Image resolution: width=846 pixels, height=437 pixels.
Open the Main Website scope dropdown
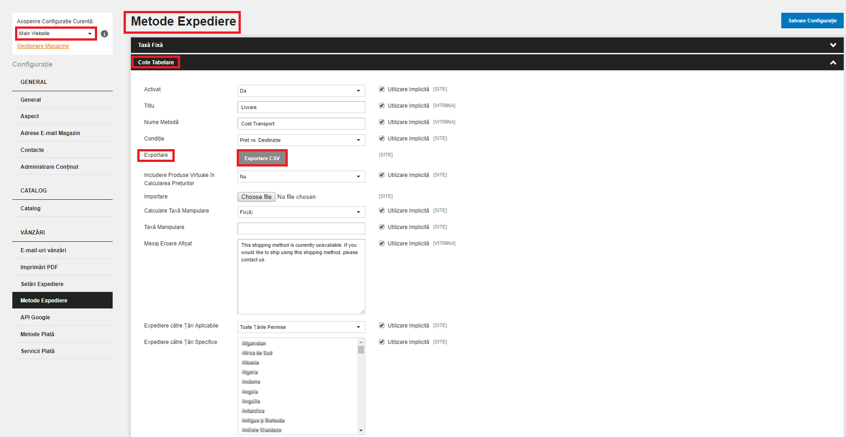[x=56, y=33]
